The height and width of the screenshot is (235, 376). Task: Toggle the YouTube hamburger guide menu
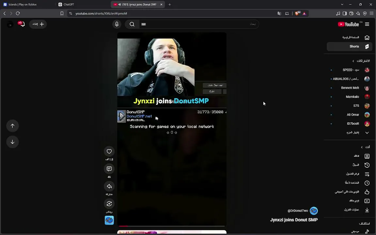tap(367, 24)
